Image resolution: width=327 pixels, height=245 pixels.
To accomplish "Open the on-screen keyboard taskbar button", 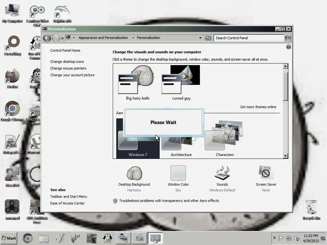I will 124,238.
